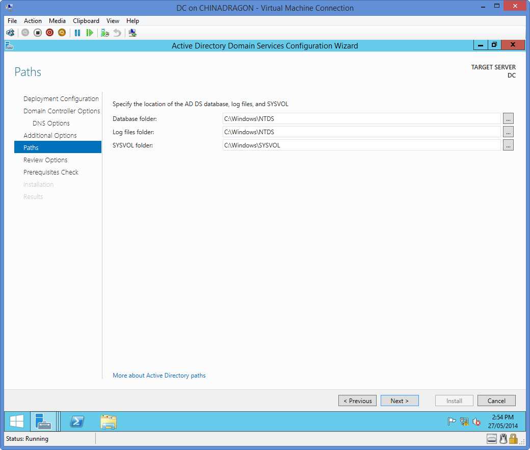Viewport: 530px width, 450px height.
Task: Click the Ctrl+Alt+Del toolbar icon
Action: point(10,33)
